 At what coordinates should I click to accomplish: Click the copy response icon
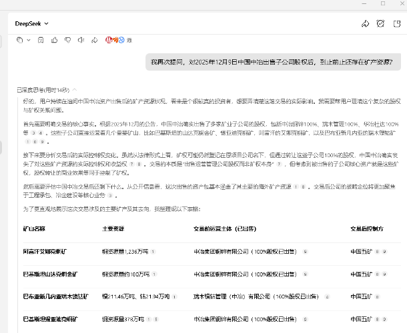pyautogui.click(x=20, y=40)
